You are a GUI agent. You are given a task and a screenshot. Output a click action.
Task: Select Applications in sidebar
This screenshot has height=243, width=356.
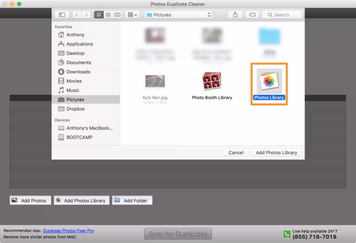click(x=86, y=44)
